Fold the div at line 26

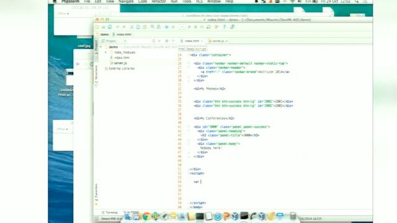189,63
